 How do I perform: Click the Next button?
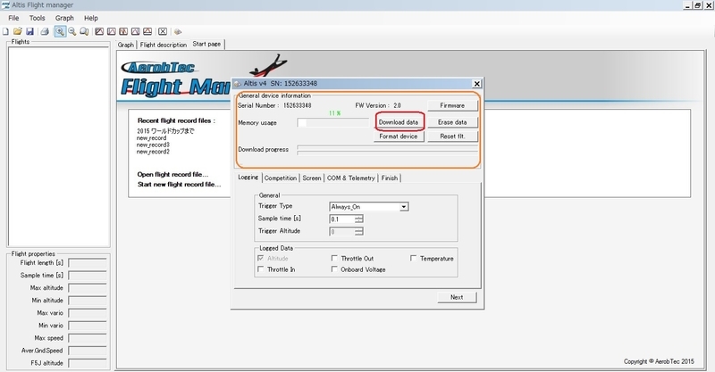point(457,297)
